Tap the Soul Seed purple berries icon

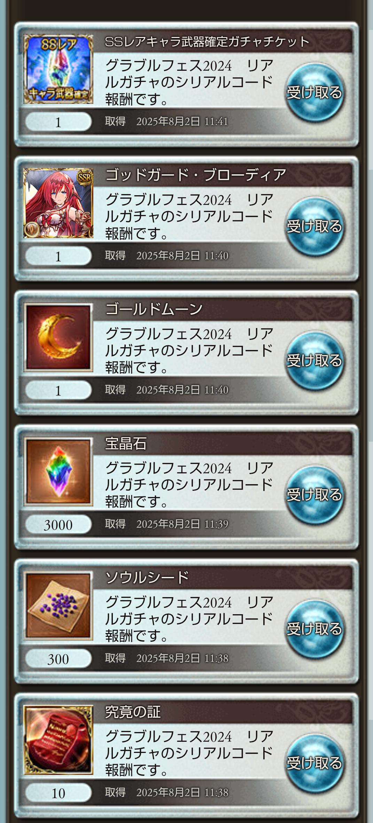[58, 605]
